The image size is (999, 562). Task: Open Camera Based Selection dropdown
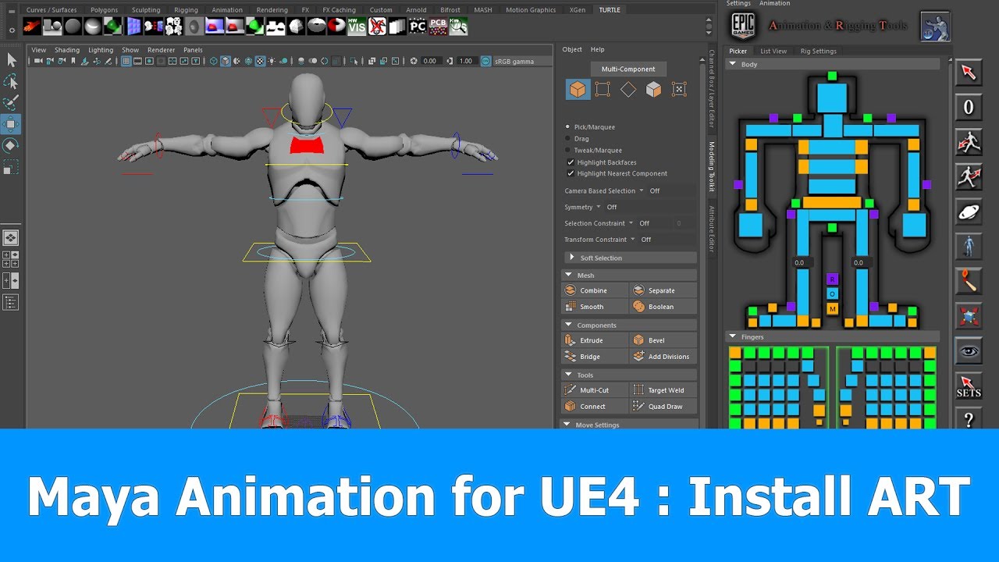604,190
